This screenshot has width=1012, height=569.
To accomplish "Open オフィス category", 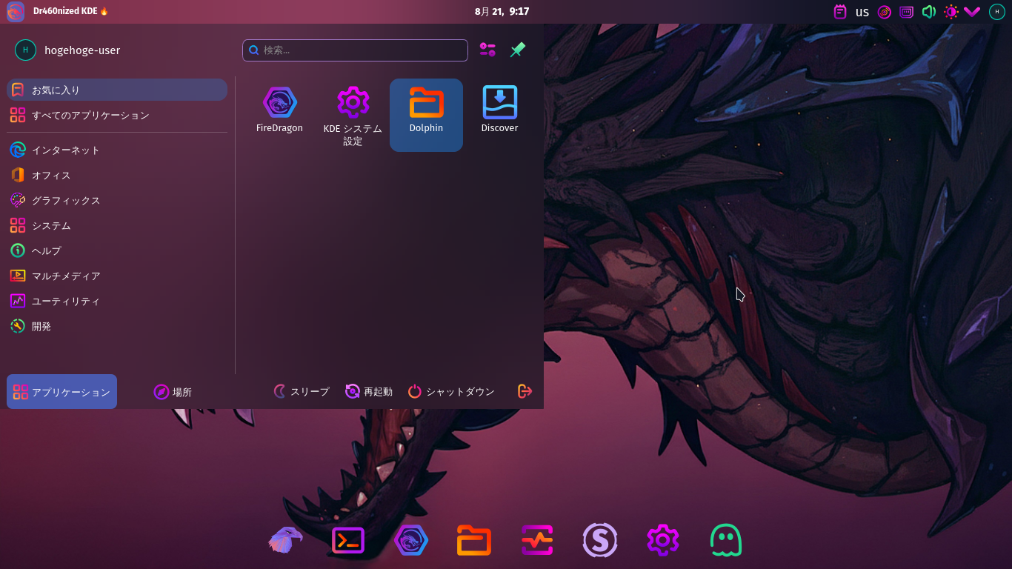I will tap(117, 175).
